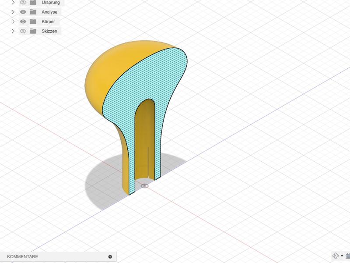
Task: Select the 'Analyse' browser entry
Action: pos(49,12)
